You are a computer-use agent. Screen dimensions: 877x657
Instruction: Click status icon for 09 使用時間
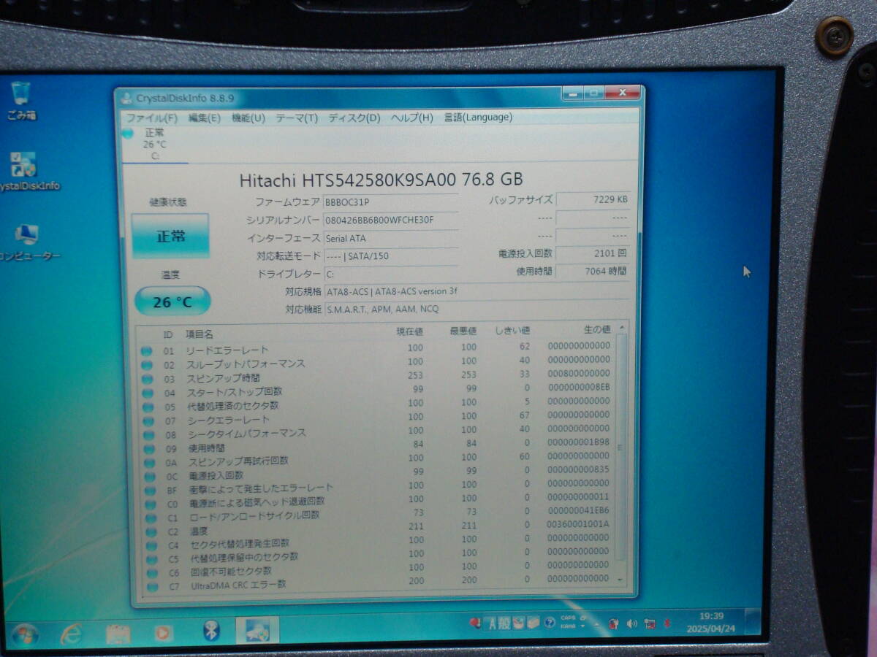tap(150, 448)
